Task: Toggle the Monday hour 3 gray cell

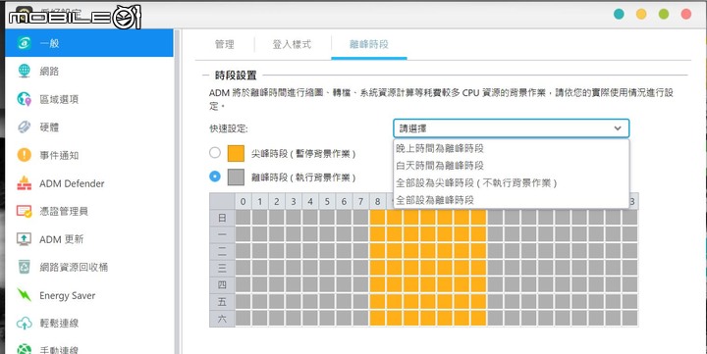Action: click(x=294, y=234)
